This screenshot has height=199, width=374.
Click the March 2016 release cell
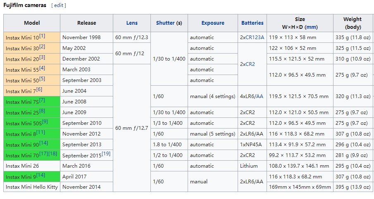tap(87, 166)
